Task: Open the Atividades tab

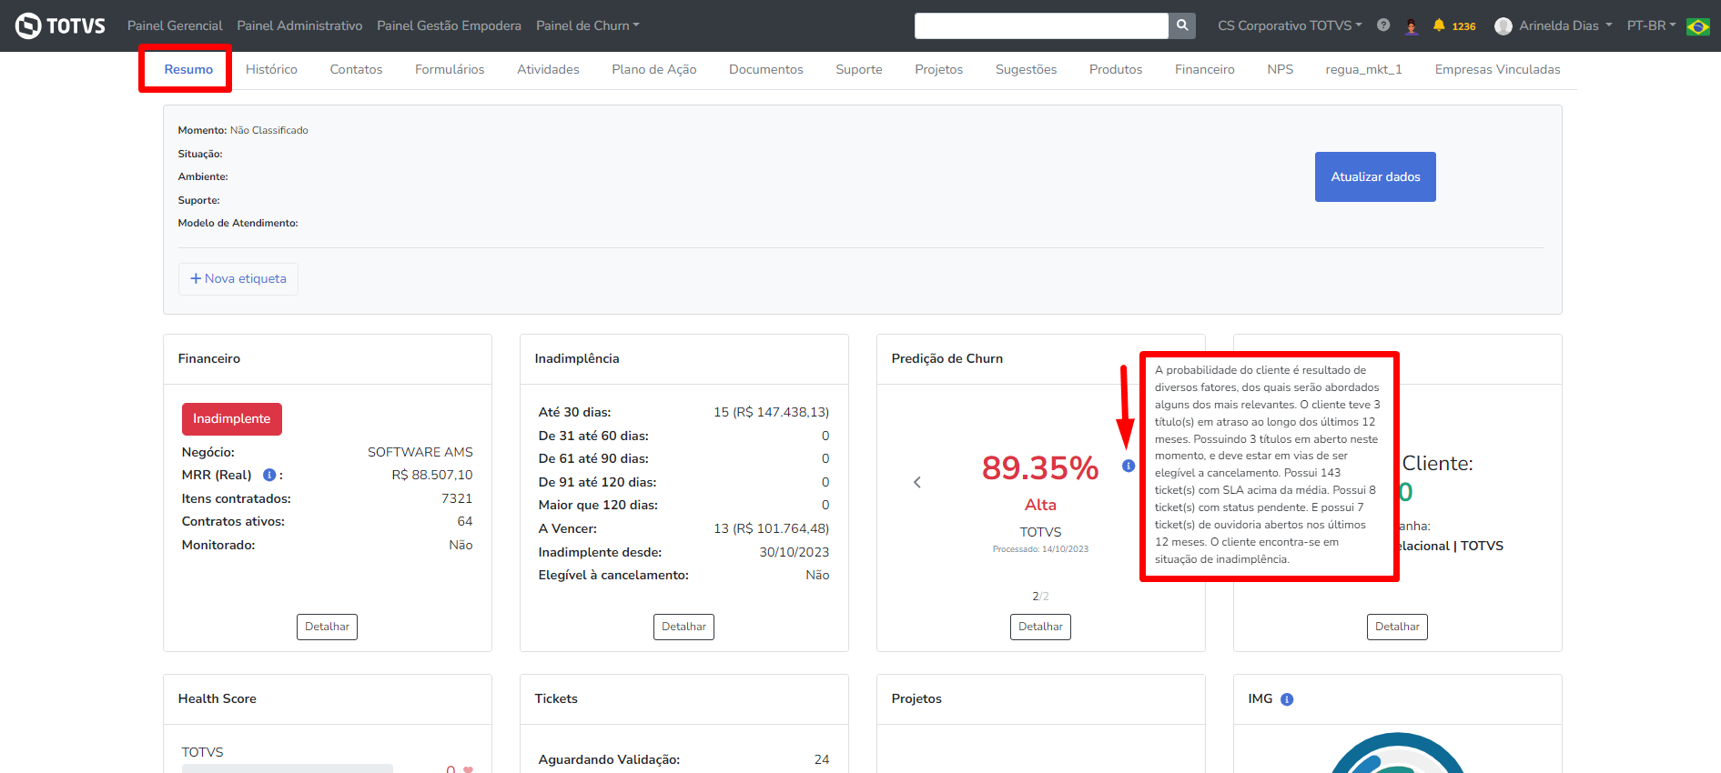Action: pos(548,69)
